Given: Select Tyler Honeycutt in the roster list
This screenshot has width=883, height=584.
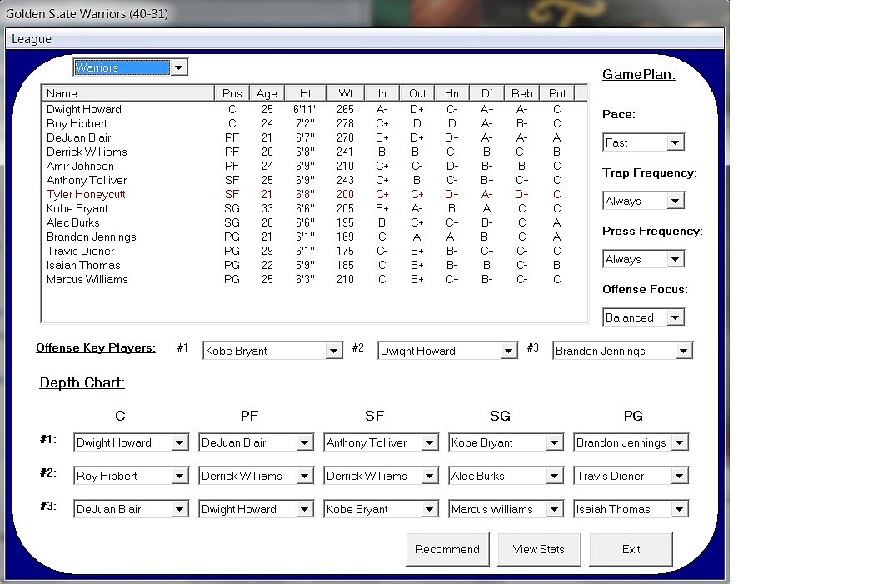Looking at the screenshot, I should (314, 194).
